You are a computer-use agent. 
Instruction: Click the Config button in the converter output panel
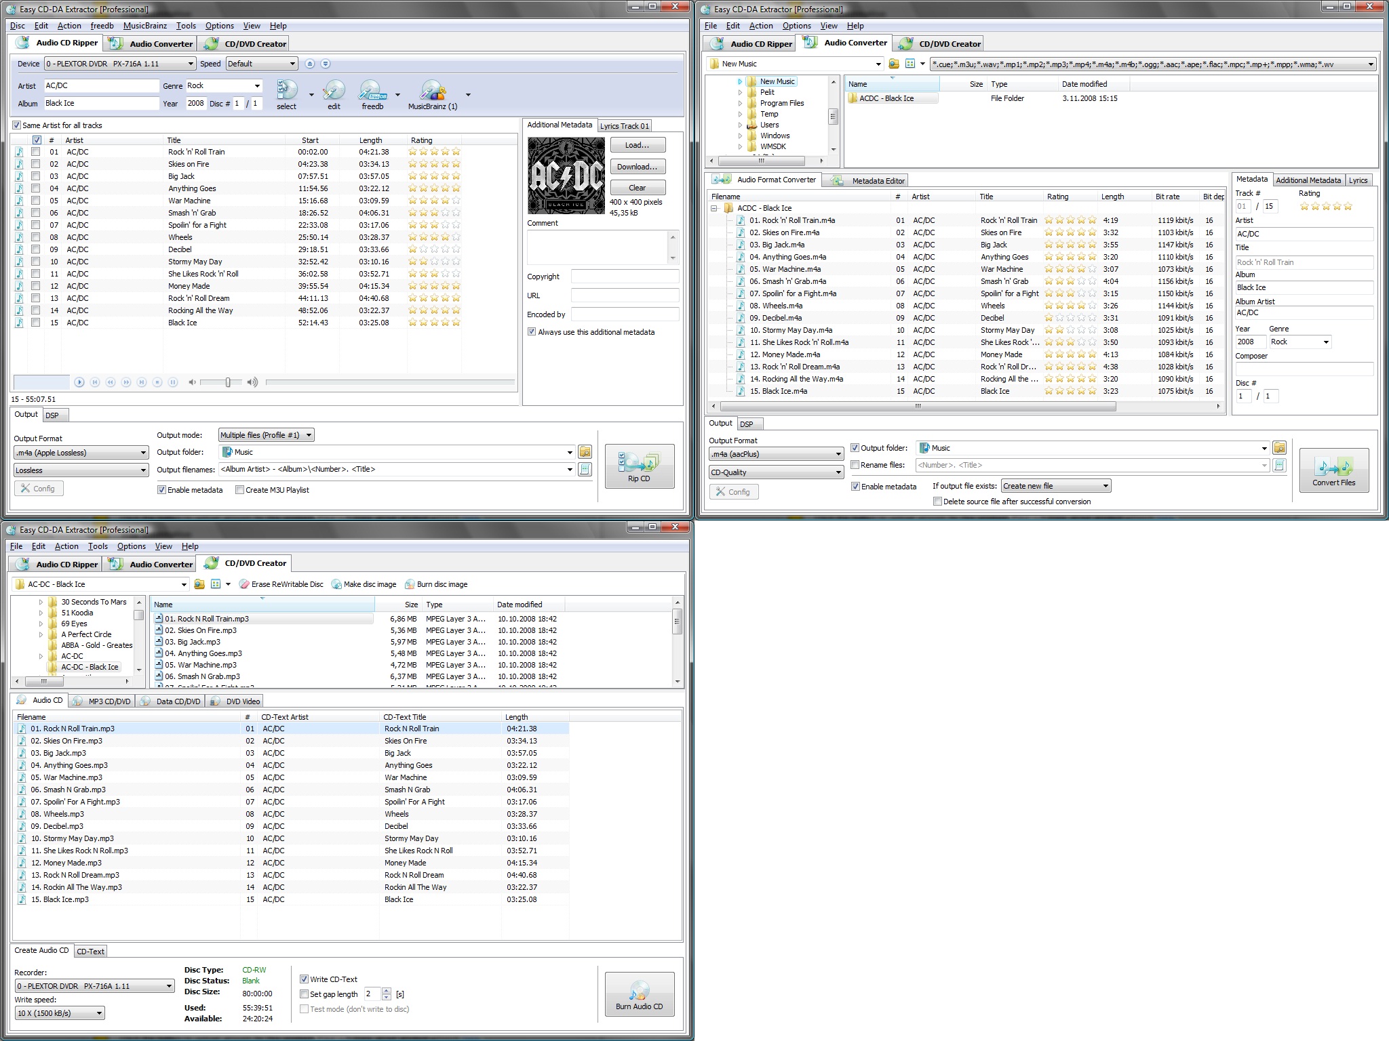[733, 492]
